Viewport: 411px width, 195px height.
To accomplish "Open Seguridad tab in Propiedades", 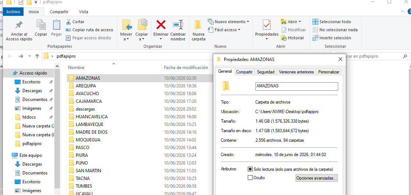I will coord(265,72).
